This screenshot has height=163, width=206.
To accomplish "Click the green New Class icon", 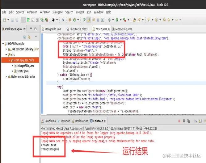I will point(74,20).
